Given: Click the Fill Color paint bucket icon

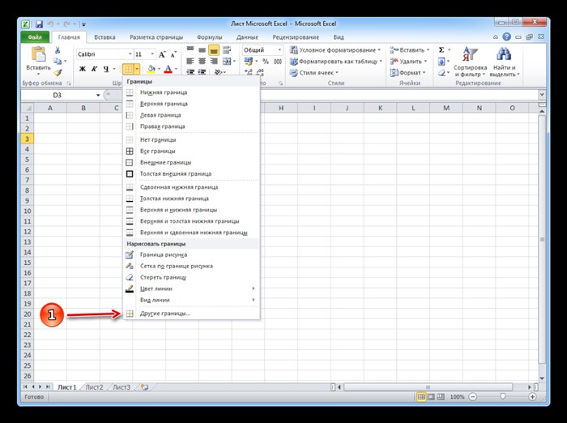Looking at the screenshot, I should pos(151,69).
